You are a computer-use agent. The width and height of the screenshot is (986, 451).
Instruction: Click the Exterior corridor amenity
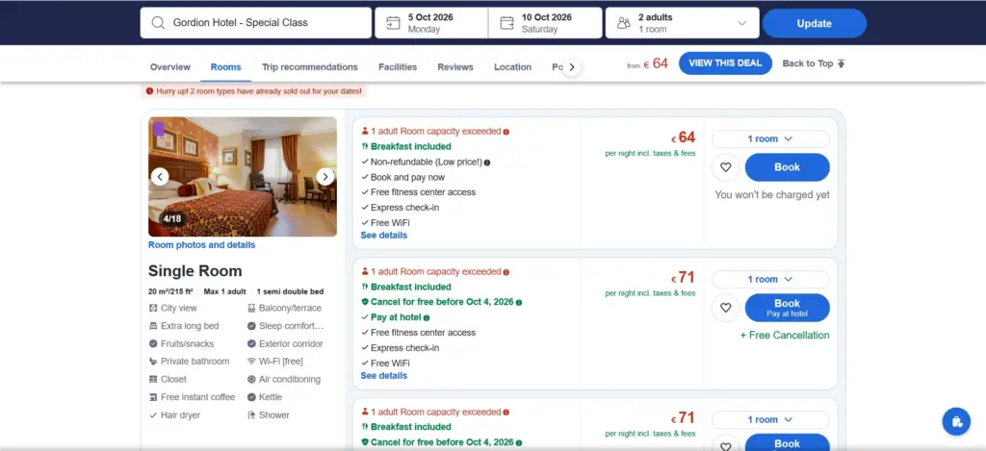click(x=285, y=343)
